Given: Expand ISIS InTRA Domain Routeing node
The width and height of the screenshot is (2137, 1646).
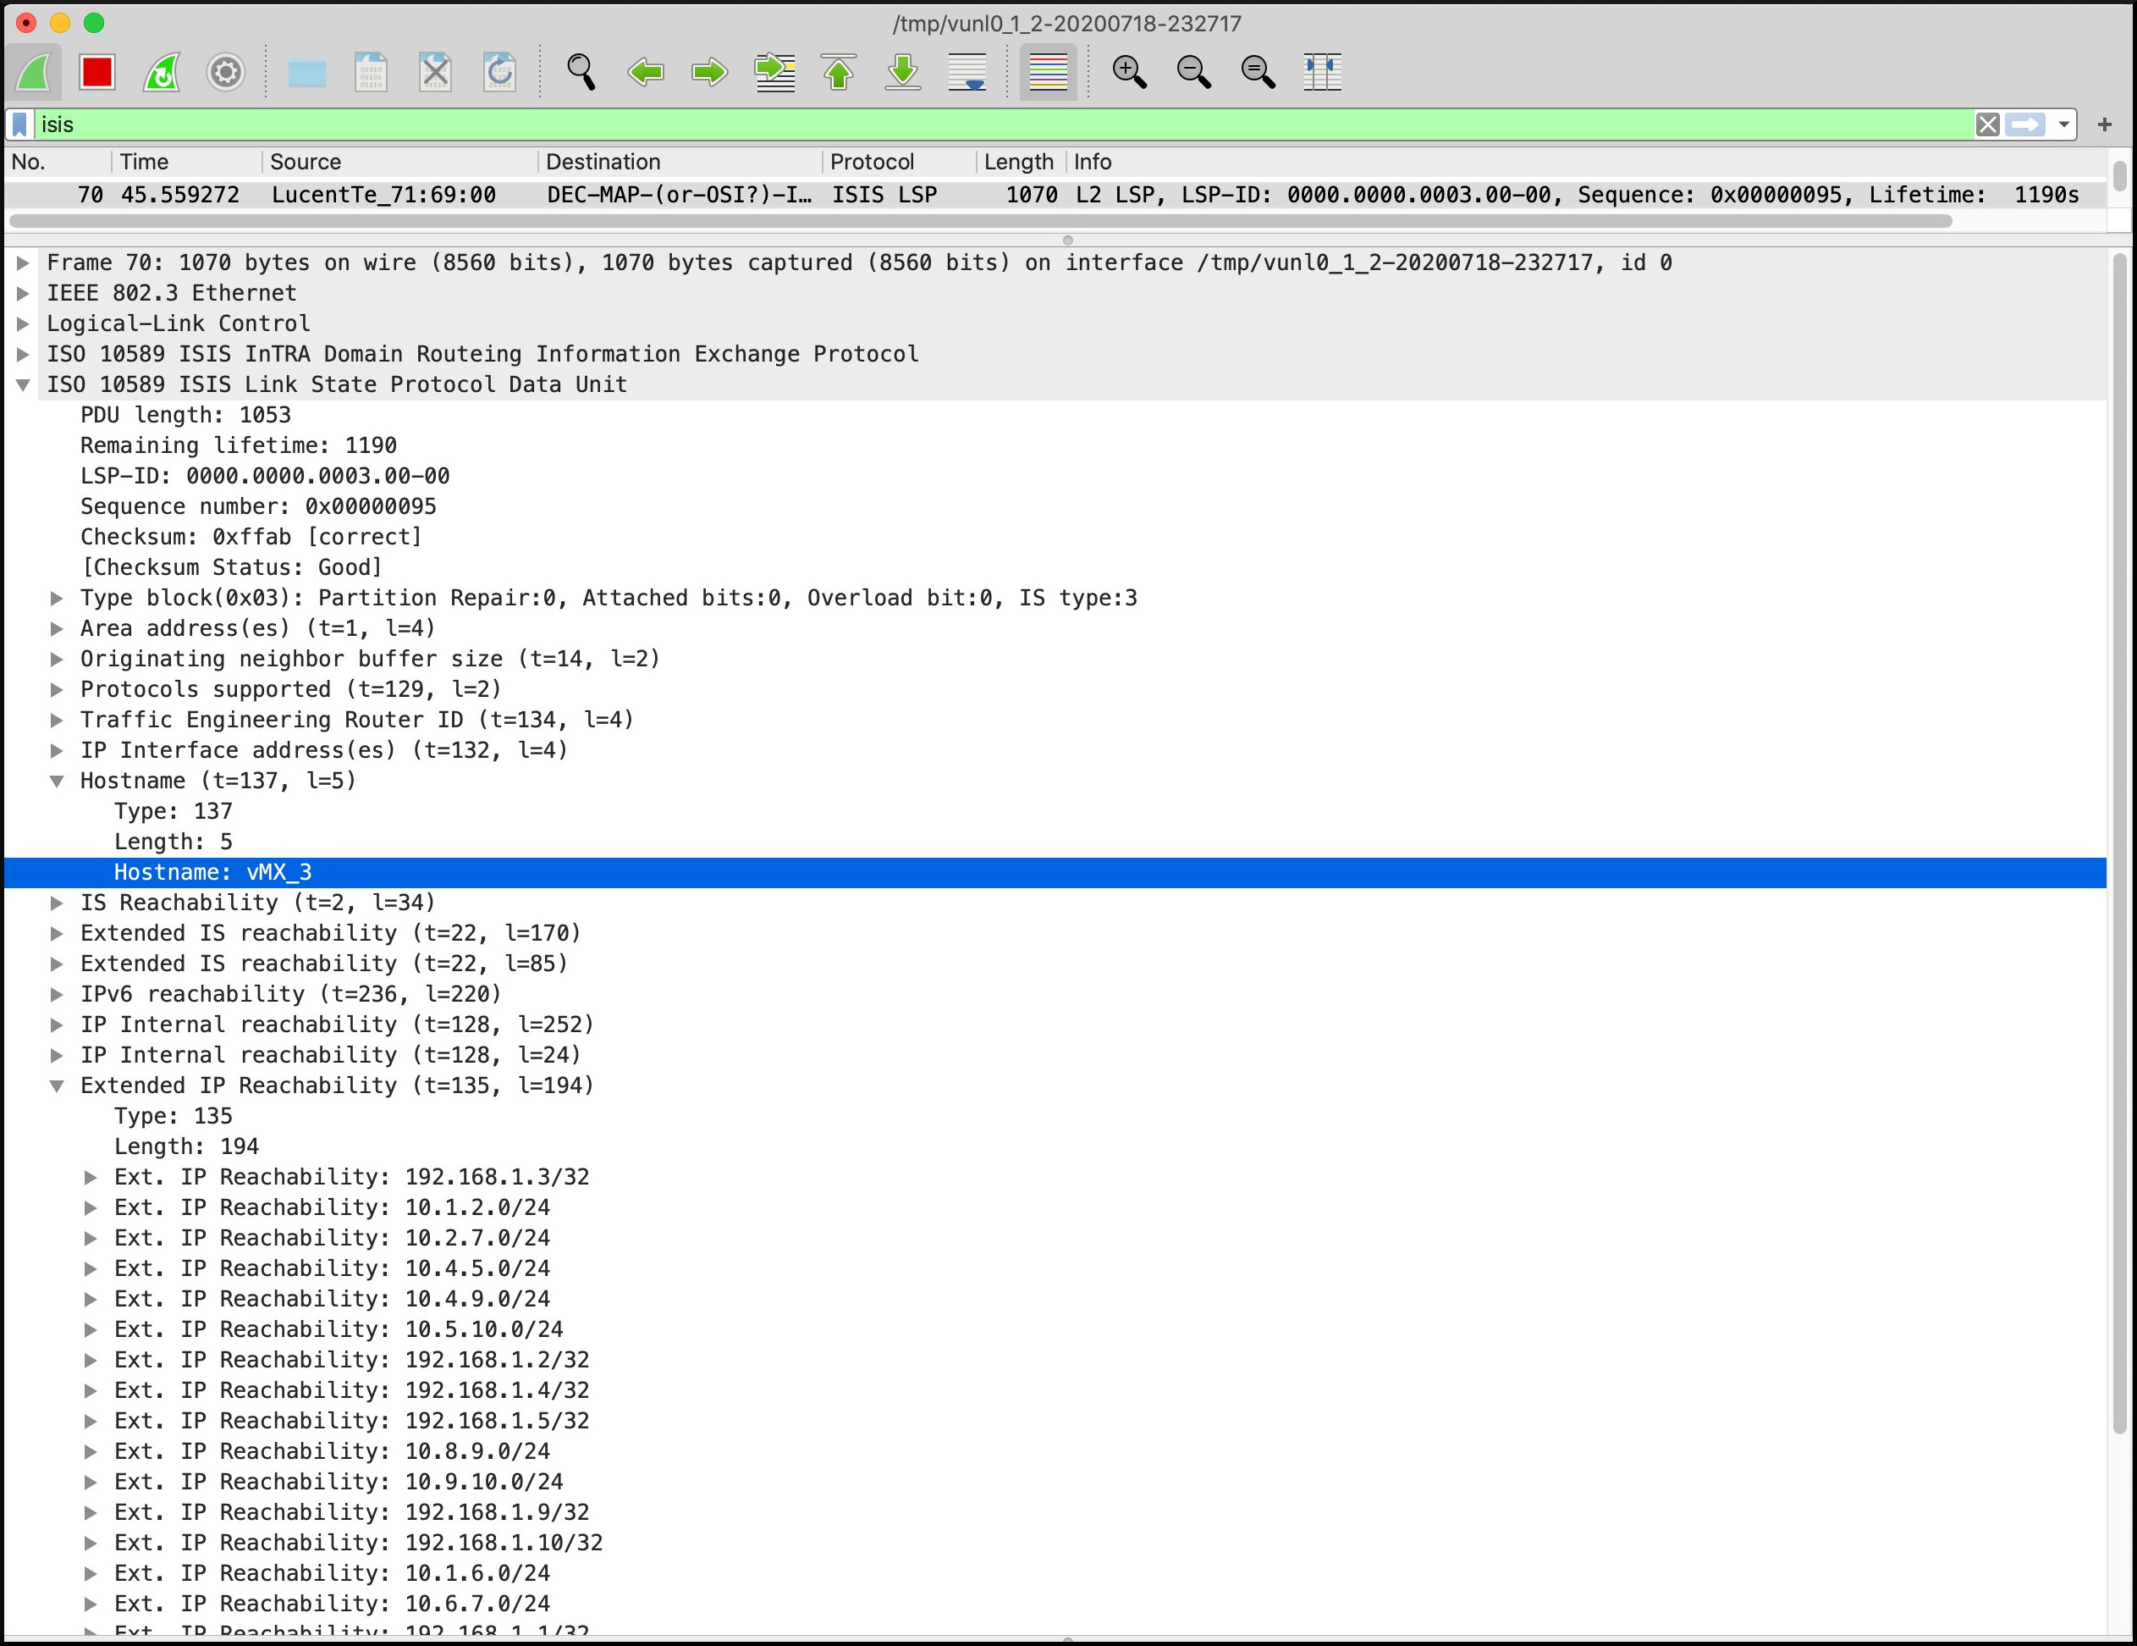Looking at the screenshot, I should coord(23,353).
